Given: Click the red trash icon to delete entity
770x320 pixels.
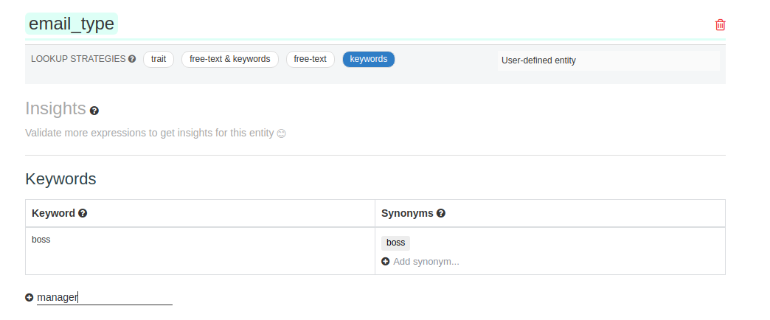Looking at the screenshot, I should coord(720,25).
